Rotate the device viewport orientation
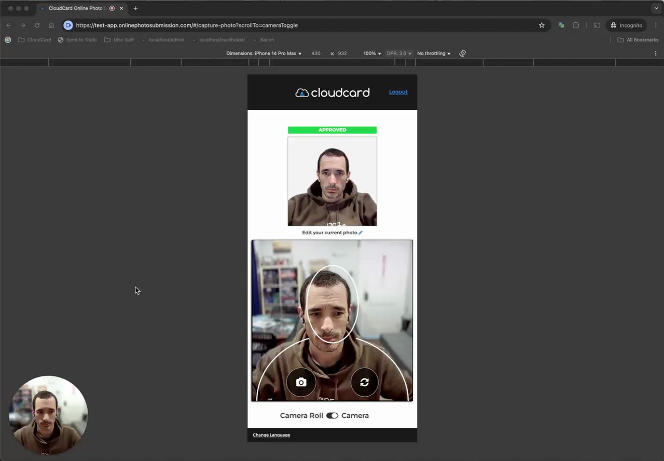664x461 pixels. tap(463, 53)
